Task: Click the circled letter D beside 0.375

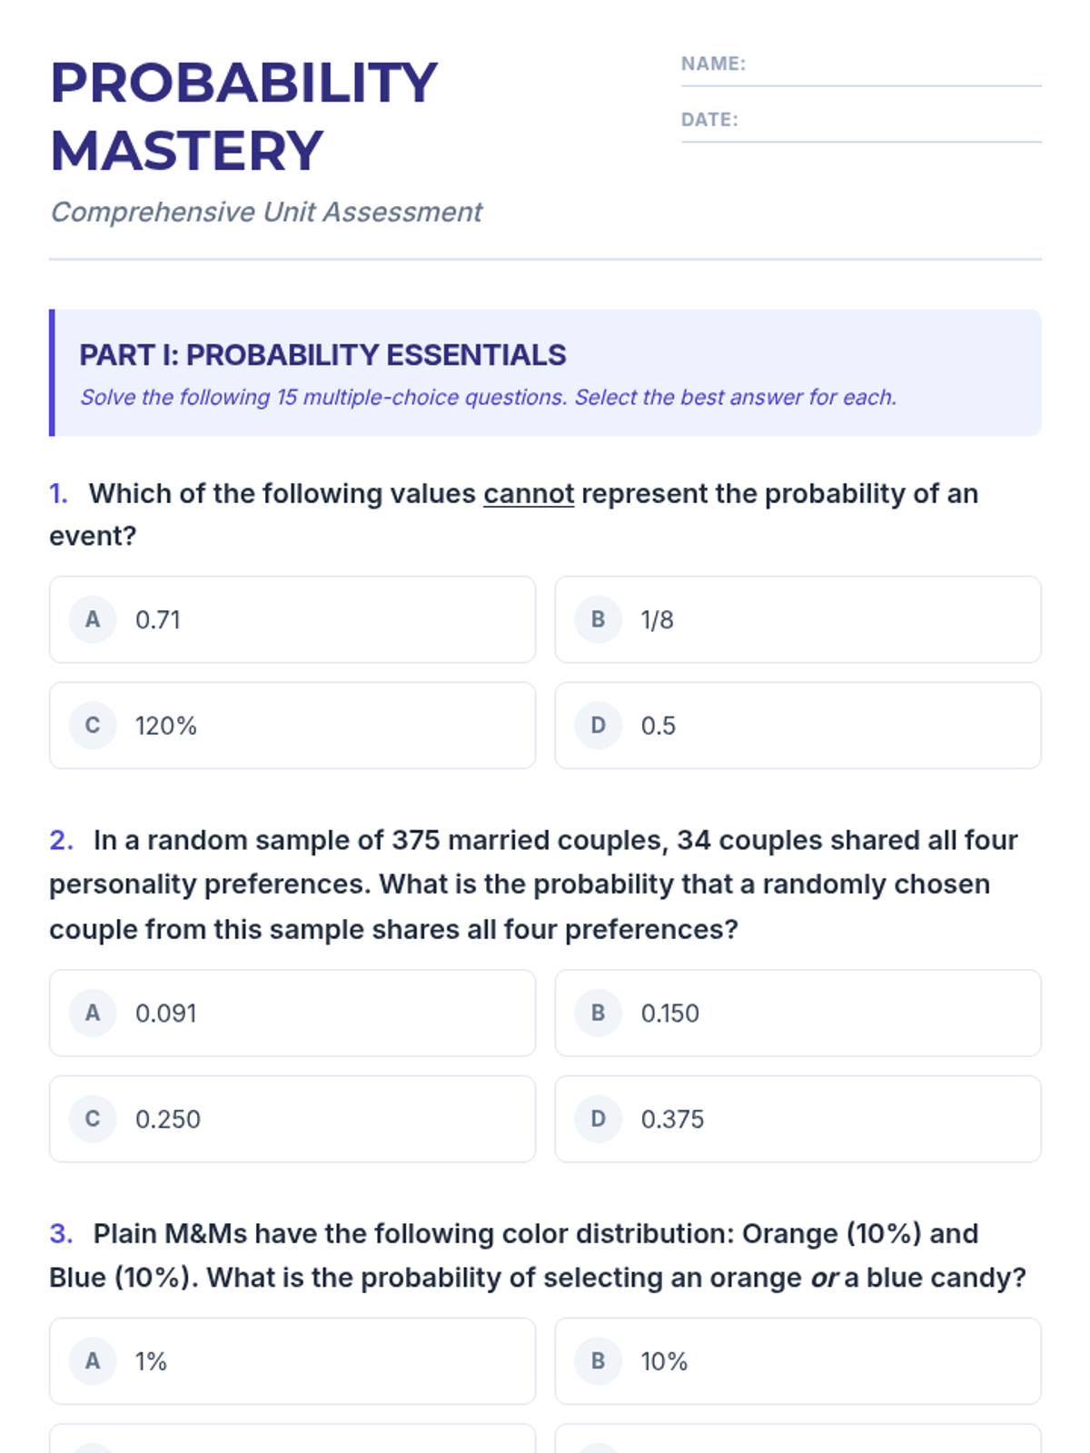Action: tap(598, 1119)
